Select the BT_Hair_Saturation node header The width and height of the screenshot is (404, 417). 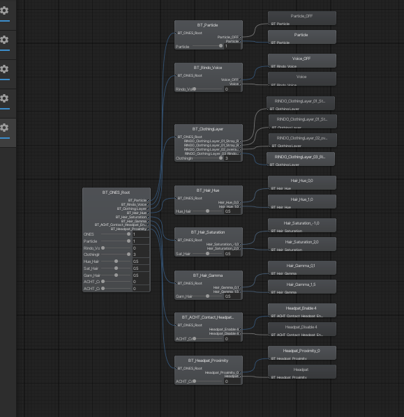click(208, 232)
